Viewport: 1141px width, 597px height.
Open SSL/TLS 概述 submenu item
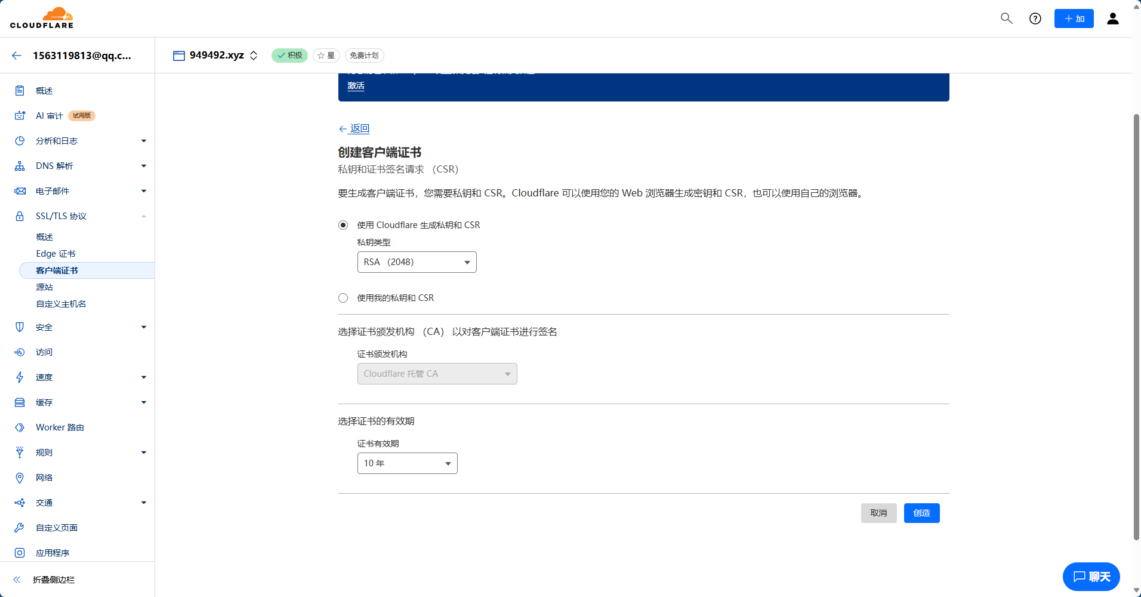click(44, 237)
